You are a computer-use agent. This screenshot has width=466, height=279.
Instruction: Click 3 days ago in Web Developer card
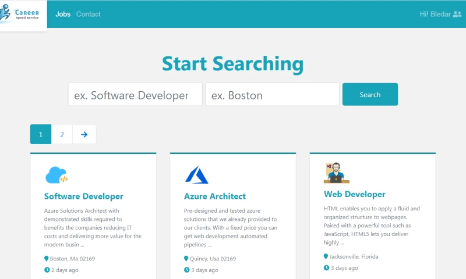pyautogui.click(x=344, y=268)
